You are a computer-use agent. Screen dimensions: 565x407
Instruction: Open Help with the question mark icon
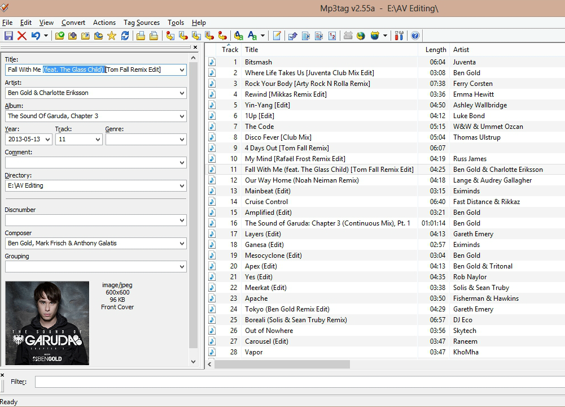coord(415,36)
